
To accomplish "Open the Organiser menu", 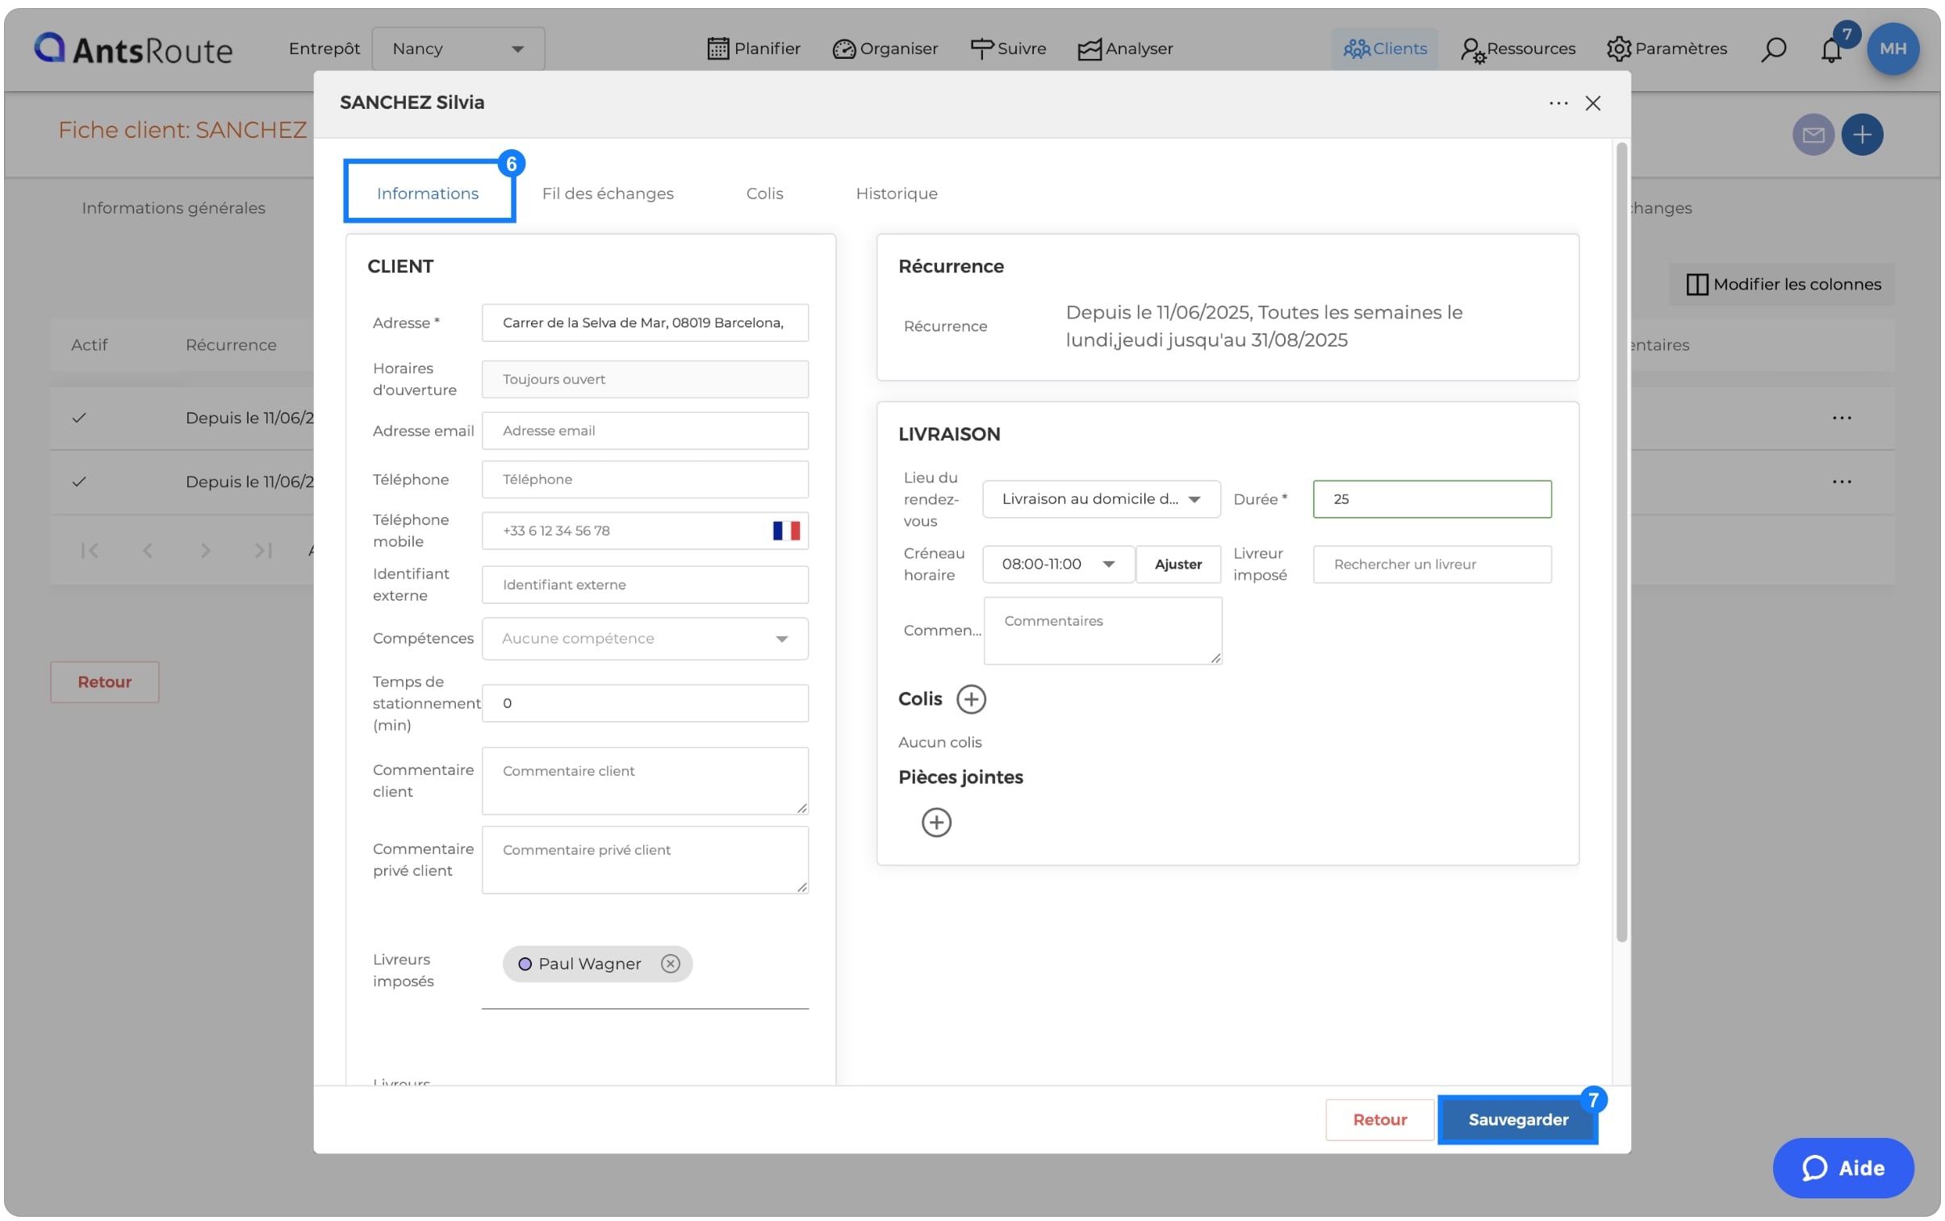I will point(885,48).
